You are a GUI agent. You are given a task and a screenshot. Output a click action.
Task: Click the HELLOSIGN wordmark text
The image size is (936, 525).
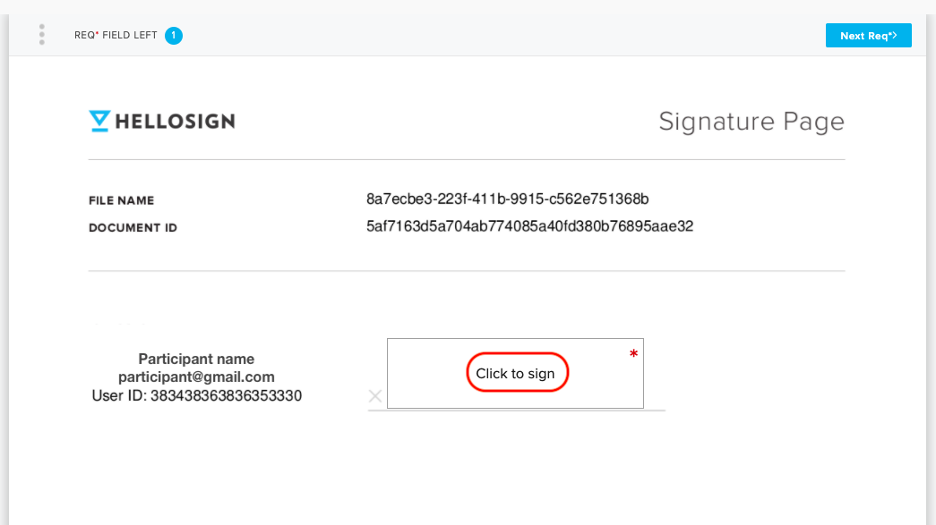(x=175, y=122)
